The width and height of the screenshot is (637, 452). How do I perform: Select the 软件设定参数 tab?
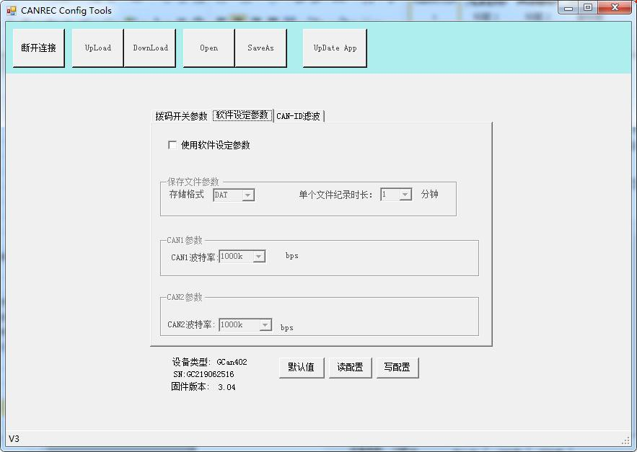point(242,115)
